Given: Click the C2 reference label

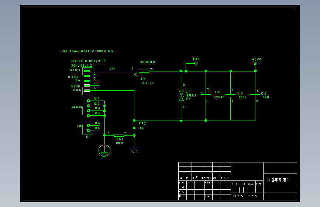Looking at the screenshot, I should point(264,94).
